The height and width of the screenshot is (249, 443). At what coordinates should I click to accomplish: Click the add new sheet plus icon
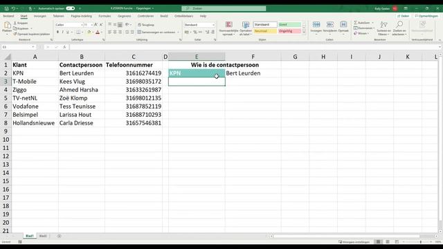click(59, 236)
